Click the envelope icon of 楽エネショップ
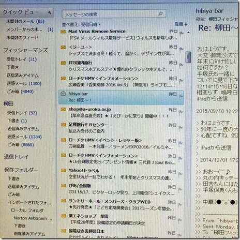Viewport: 240px width, 240px height. coord(64,216)
